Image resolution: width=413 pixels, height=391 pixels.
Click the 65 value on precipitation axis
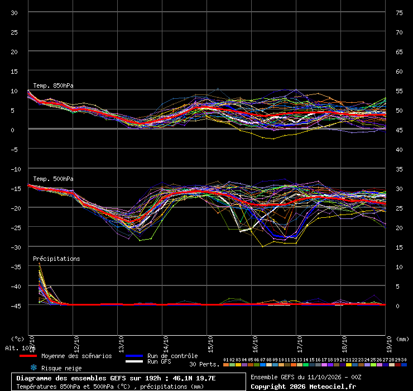tap(399, 52)
